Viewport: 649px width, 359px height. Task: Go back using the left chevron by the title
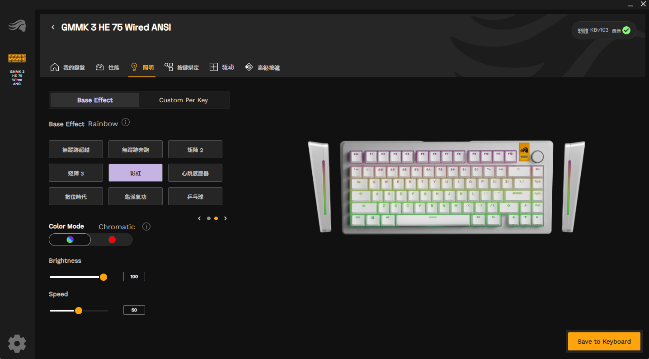(x=53, y=28)
